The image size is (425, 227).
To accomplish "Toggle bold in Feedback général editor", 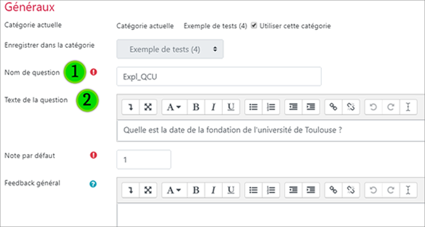I will (196, 191).
